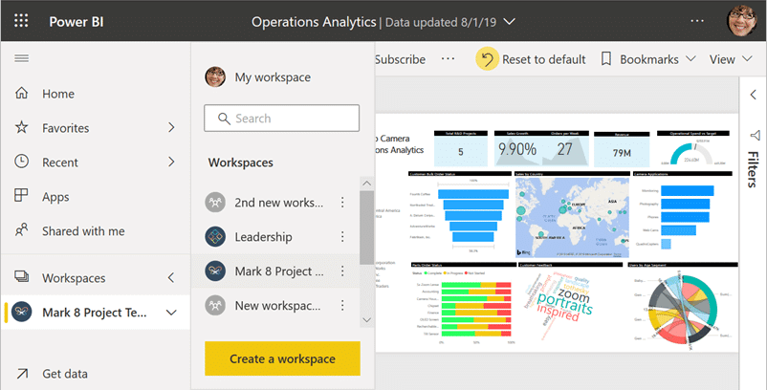
Task: Click Create a workspace button
Action: (x=282, y=358)
